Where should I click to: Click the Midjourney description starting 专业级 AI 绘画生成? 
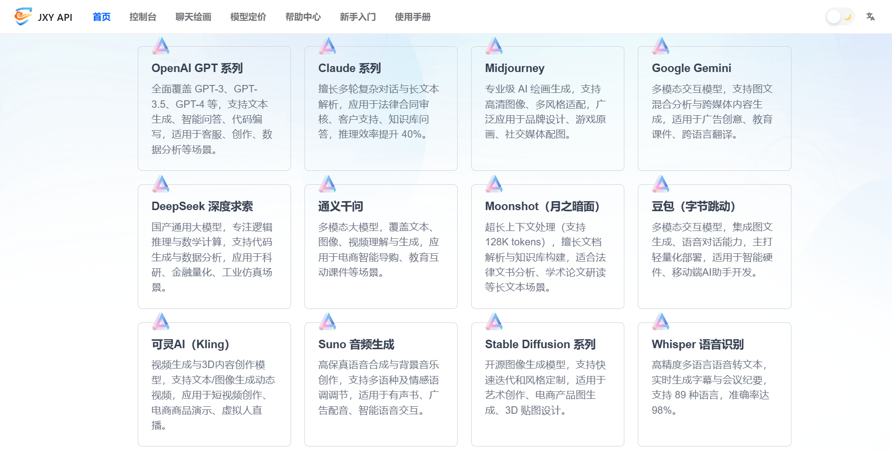click(x=546, y=112)
